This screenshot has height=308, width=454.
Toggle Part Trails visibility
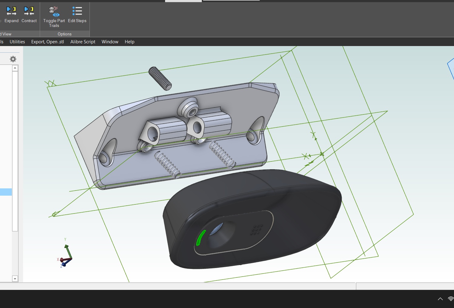54,17
